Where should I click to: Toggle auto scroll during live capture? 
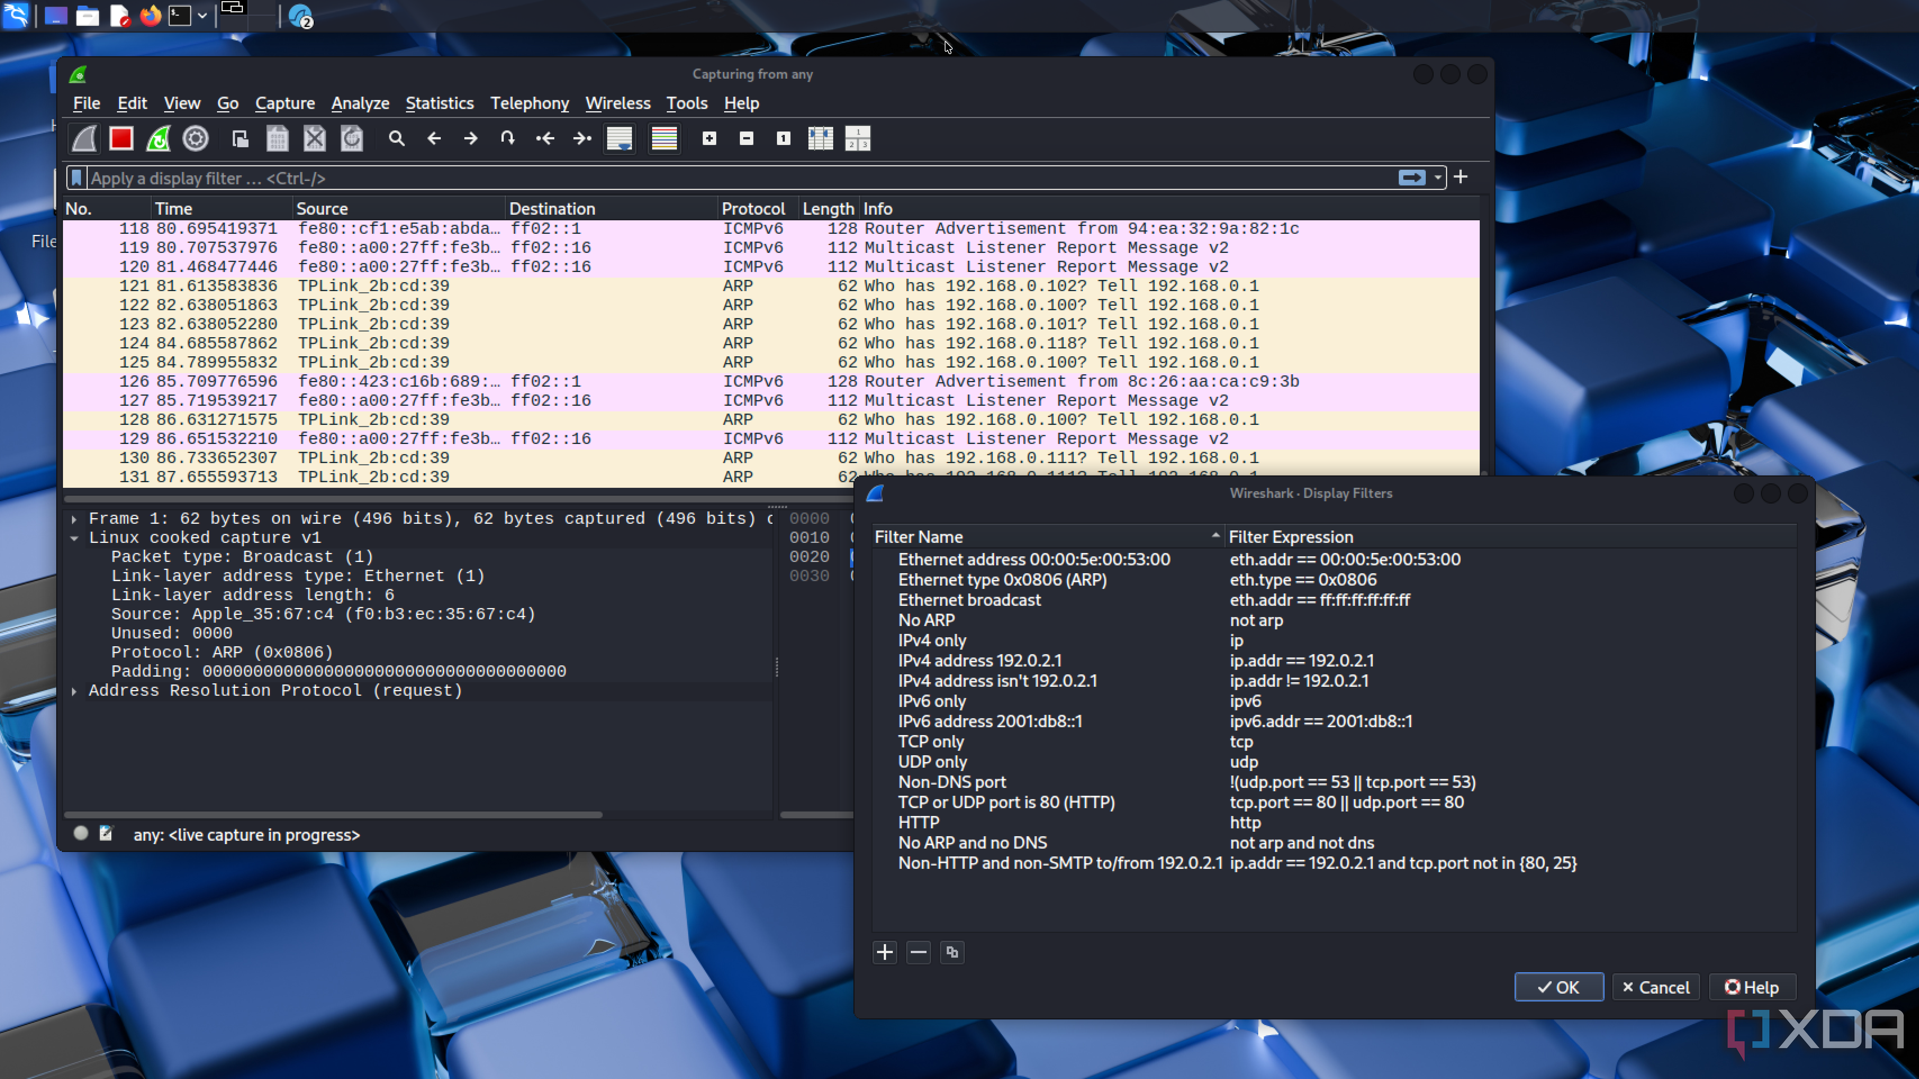point(620,139)
